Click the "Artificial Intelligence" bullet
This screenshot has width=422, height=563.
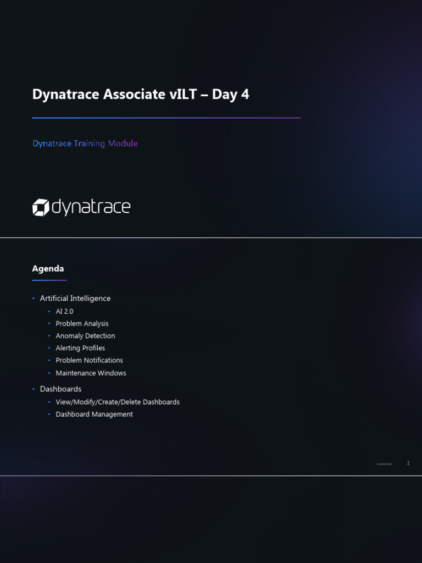click(75, 299)
